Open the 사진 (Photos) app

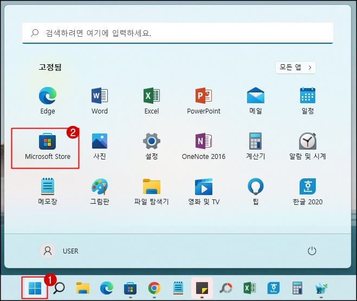(x=100, y=146)
